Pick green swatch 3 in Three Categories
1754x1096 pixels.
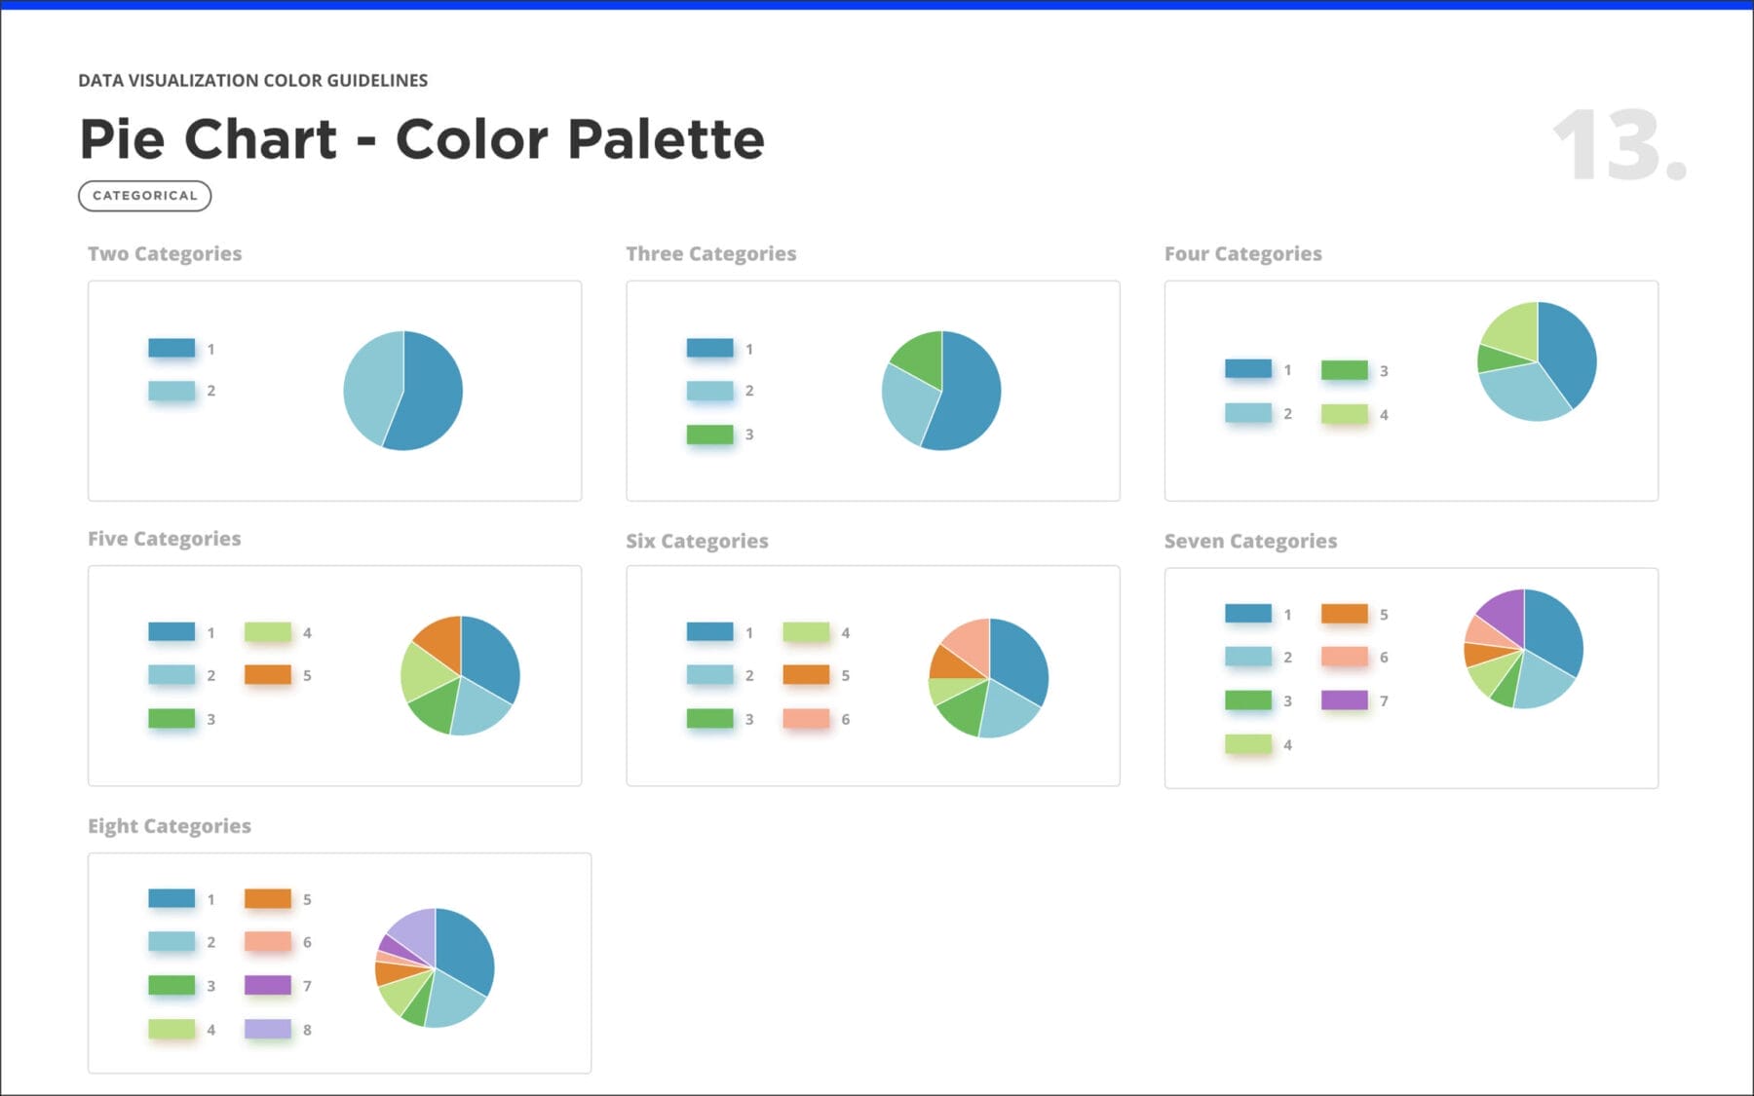pyautogui.click(x=709, y=435)
